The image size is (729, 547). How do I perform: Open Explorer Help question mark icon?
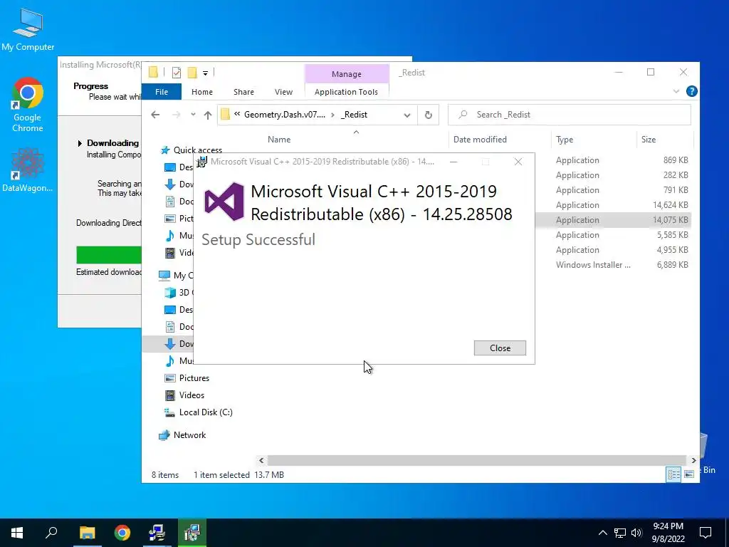(x=691, y=91)
